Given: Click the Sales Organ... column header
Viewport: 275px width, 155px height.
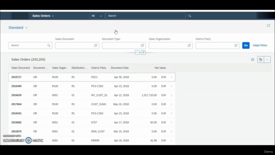Looking at the screenshot, I should [x=60, y=68].
